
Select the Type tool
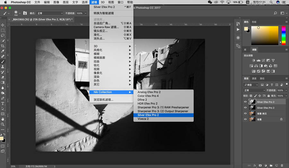[3, 104]
